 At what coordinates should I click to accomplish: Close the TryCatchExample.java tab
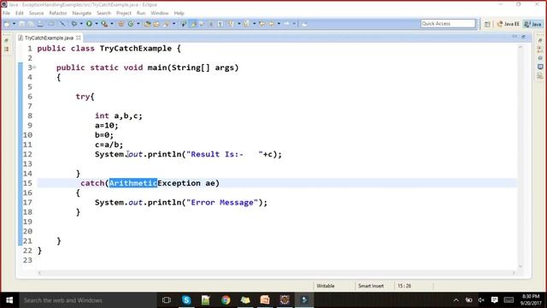tap(79, 38)
